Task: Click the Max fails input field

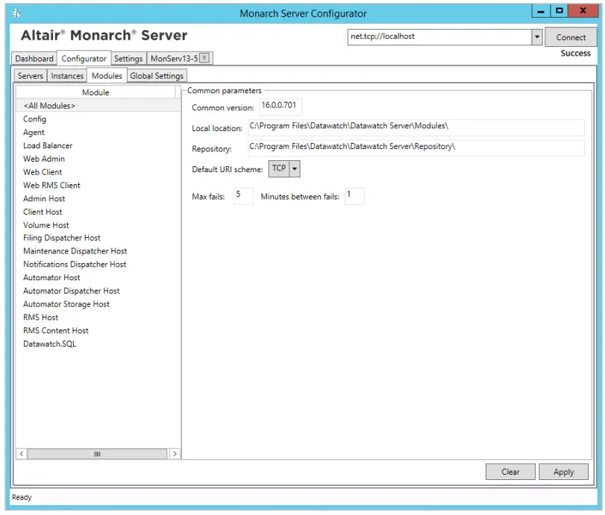Action: pyautogui.click(x=242, y=195)
